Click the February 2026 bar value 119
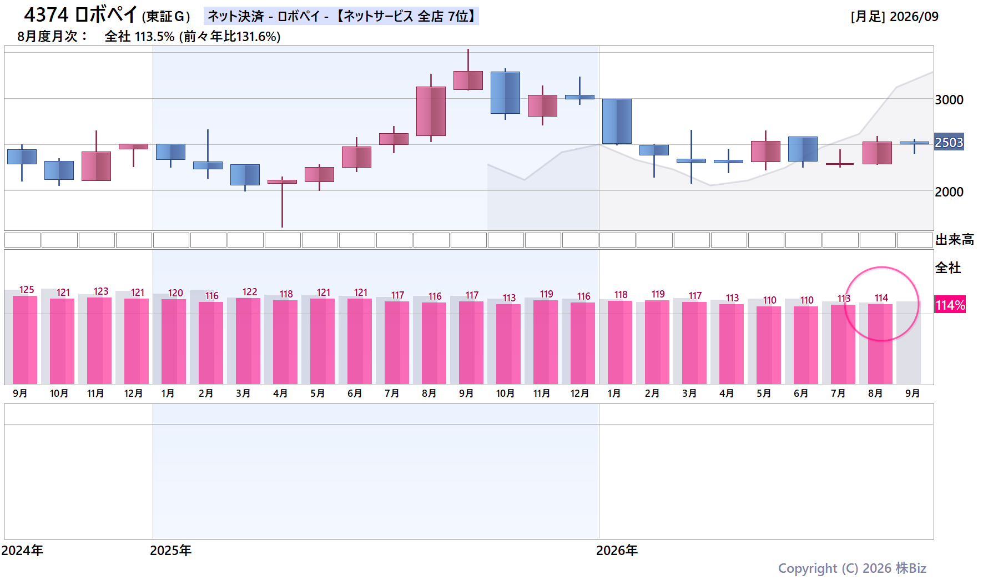This screenshot has width=988, height=585. (x=658, y=294)
